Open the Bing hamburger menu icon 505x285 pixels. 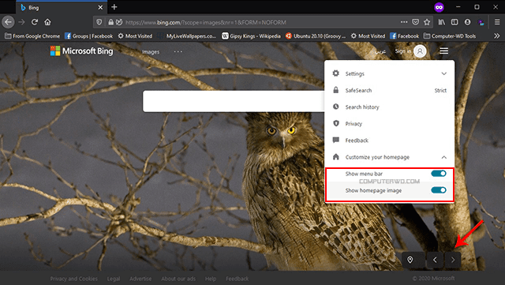point(443,51)
